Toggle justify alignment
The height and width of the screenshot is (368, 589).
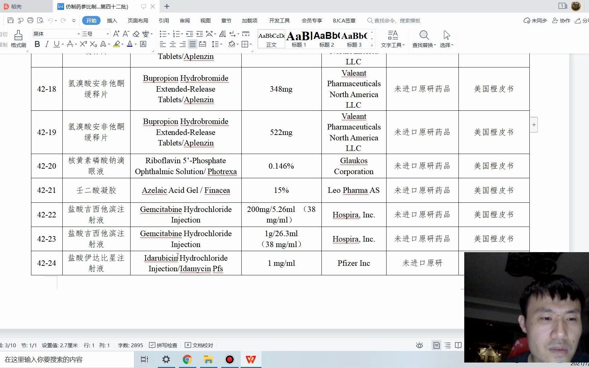coord(193,44)
